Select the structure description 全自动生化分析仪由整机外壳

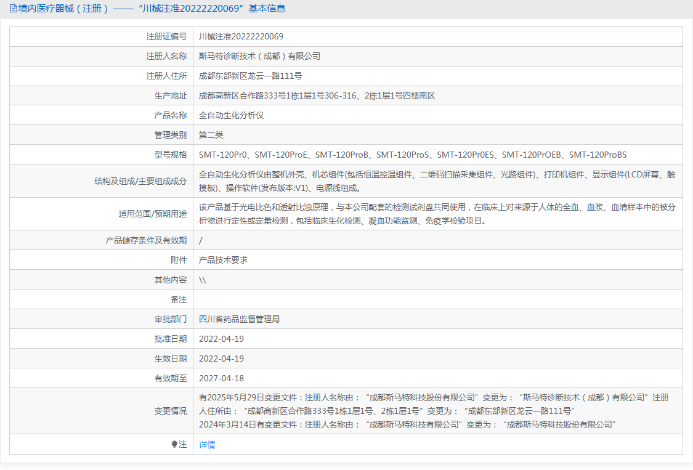(437, 181)
